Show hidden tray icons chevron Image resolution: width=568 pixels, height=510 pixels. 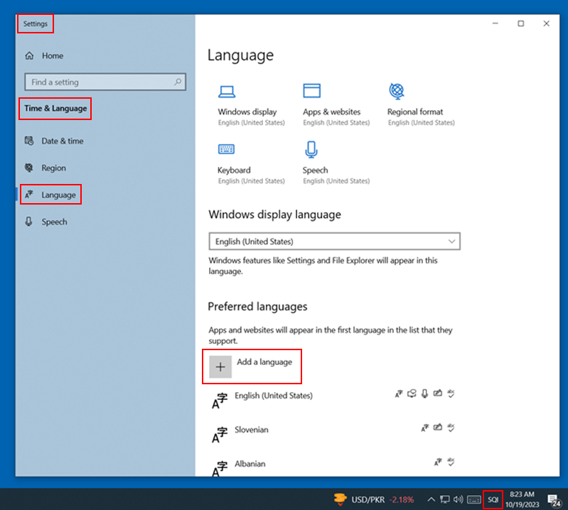pos(431,499)
